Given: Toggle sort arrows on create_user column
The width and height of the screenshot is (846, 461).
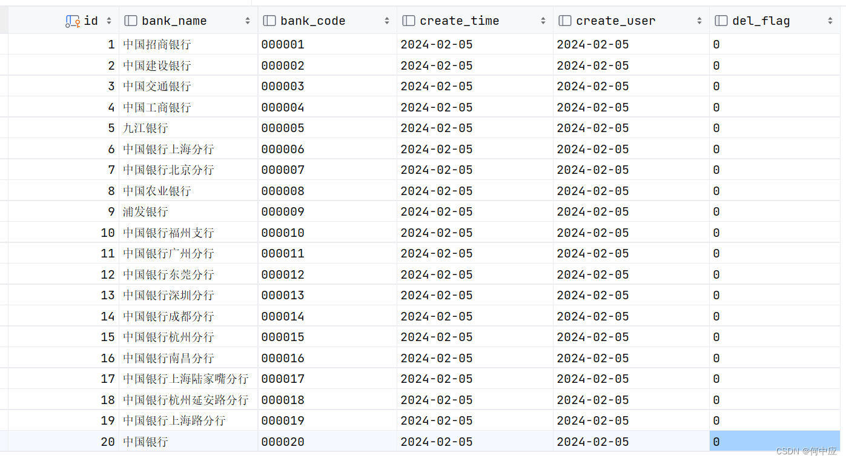Looking at the screenshot, I should (x=699, y=21).
